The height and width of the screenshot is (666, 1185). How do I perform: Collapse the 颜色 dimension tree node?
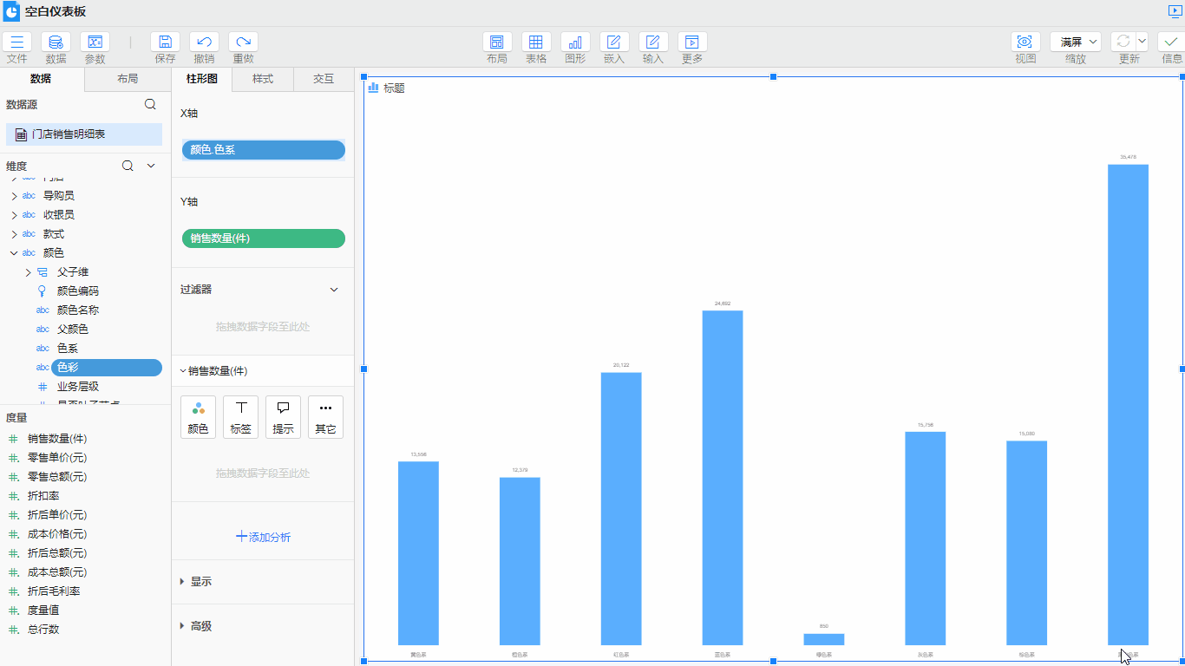(x=14, y=253)
